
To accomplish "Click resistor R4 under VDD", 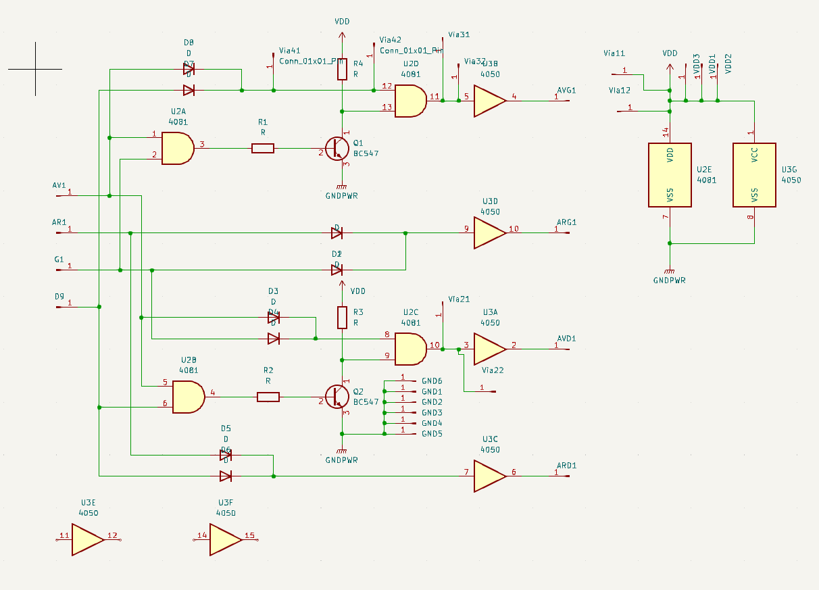I will point(343,70).
